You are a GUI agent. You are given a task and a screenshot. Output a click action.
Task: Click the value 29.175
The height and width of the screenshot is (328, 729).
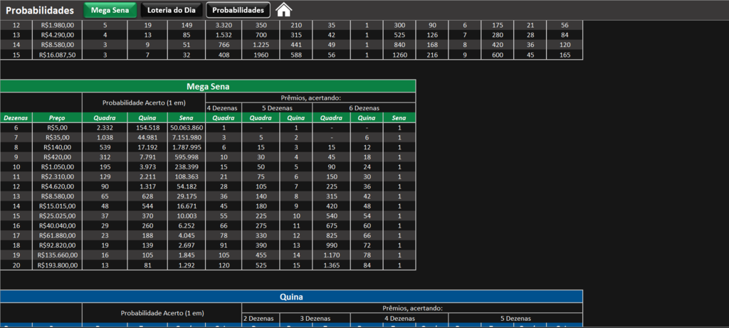pos(187,196)
